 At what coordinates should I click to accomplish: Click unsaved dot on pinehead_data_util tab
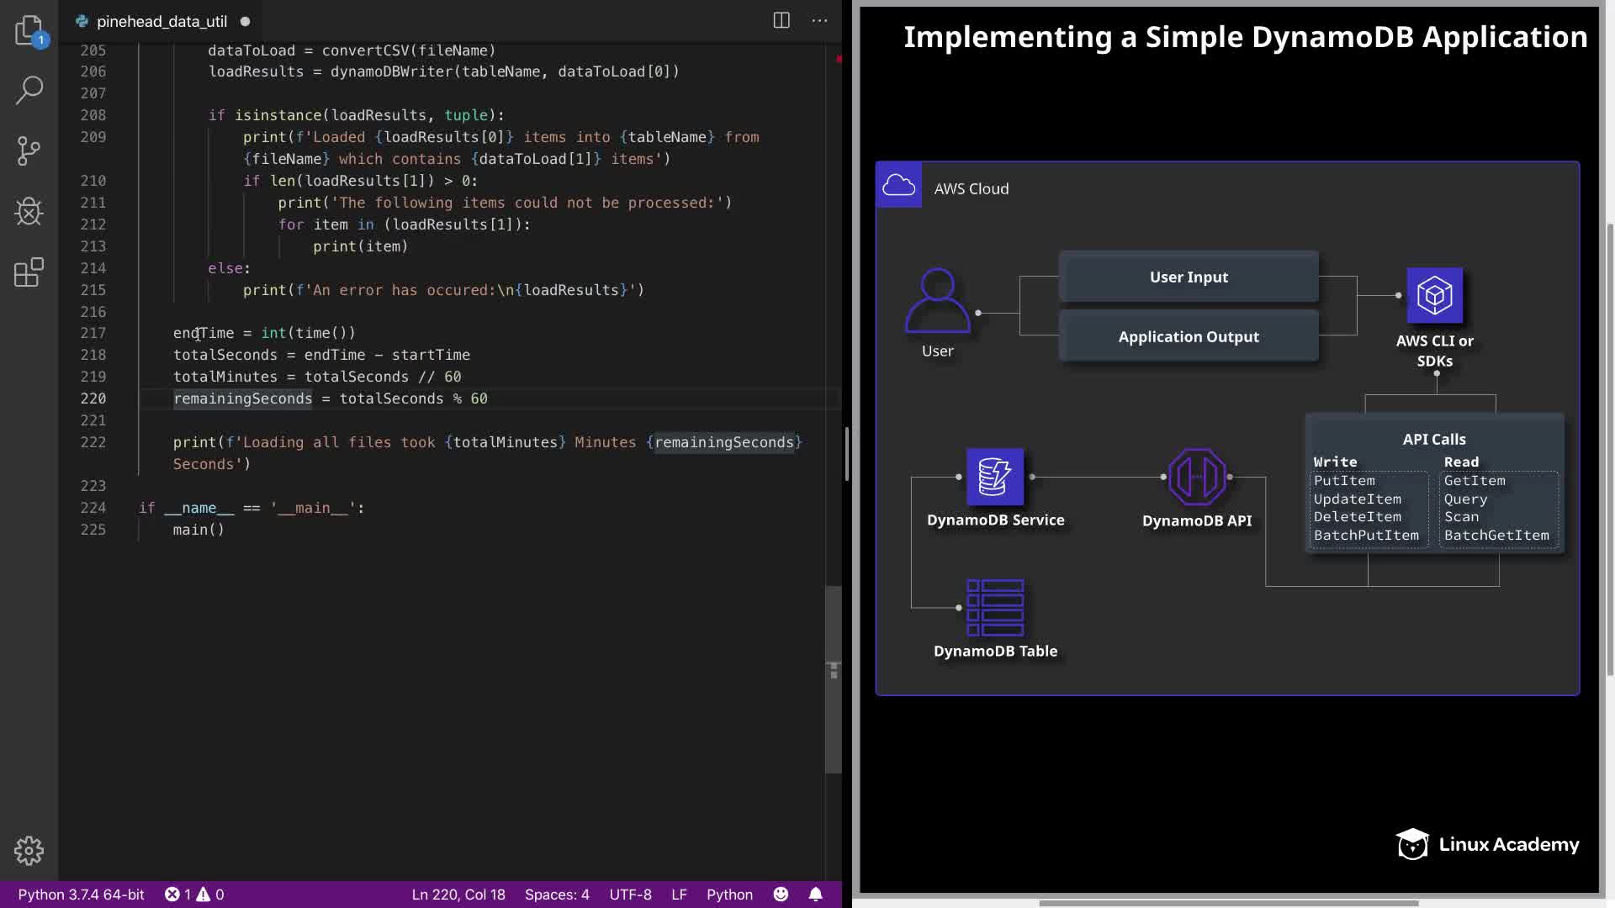point(245,22)
